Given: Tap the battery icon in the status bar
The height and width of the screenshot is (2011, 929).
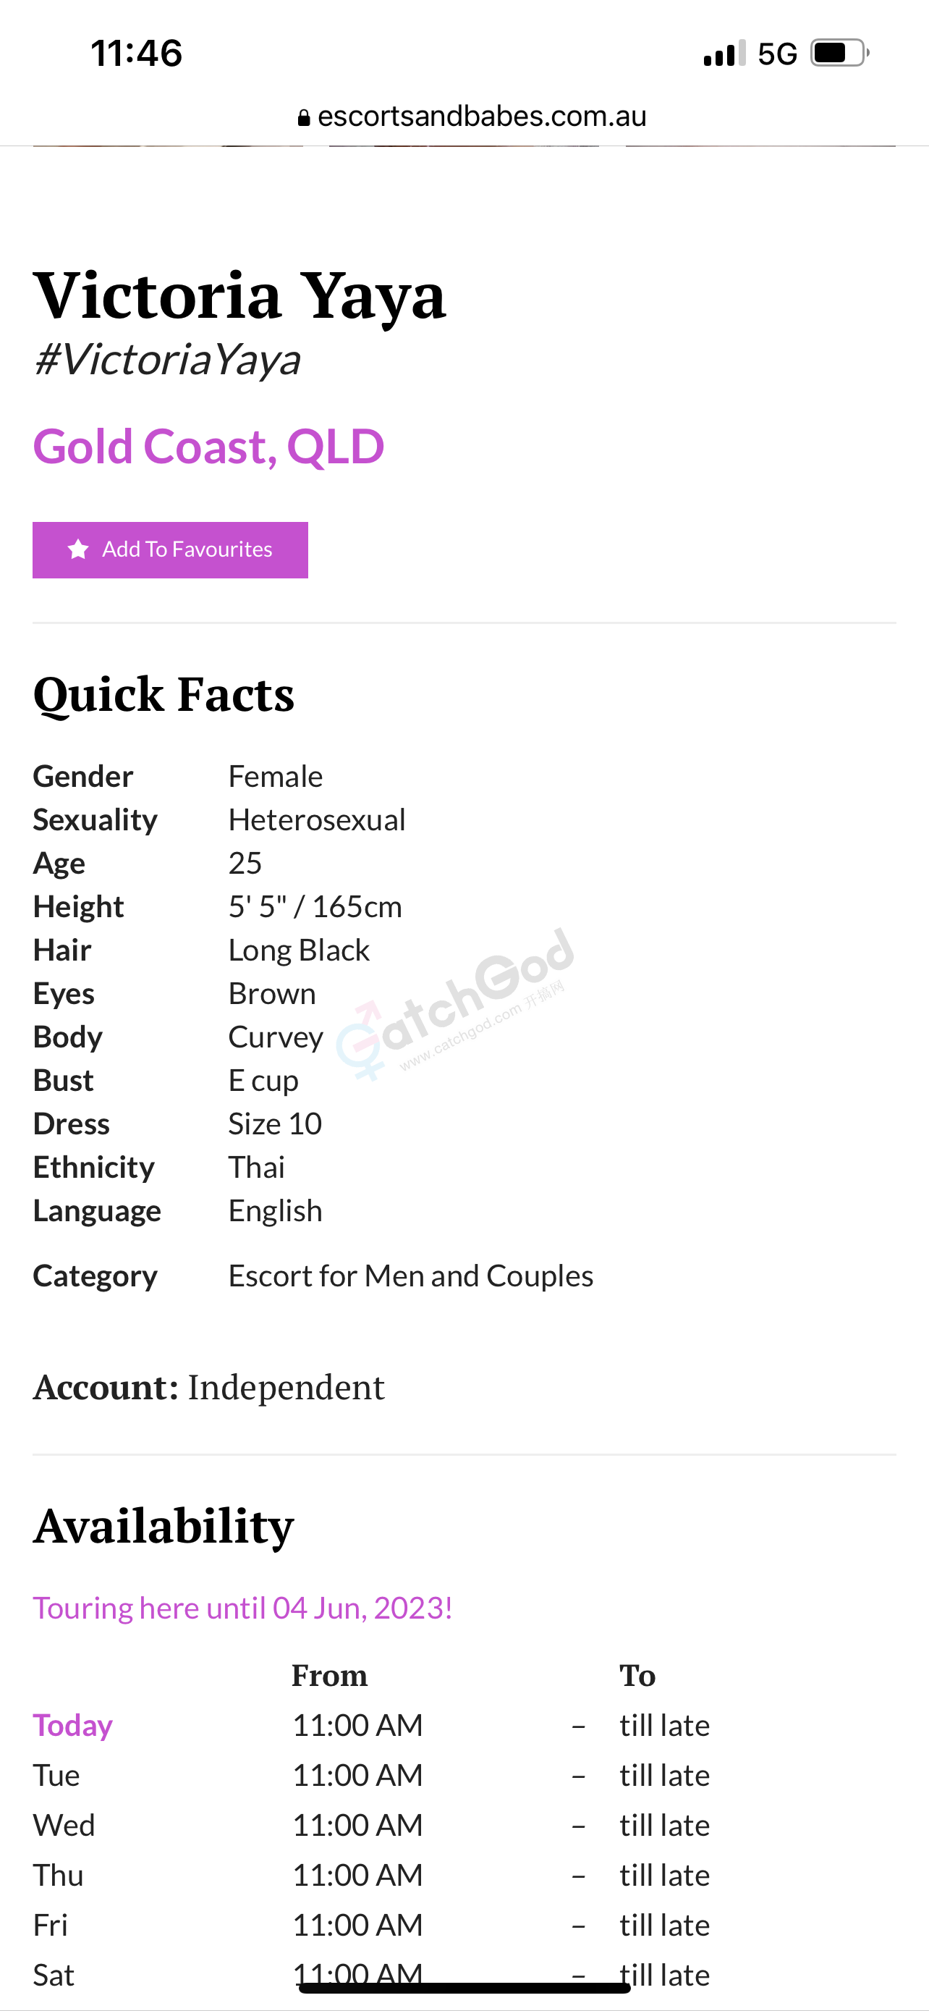Looking at the screenshot, I should 840,53.
